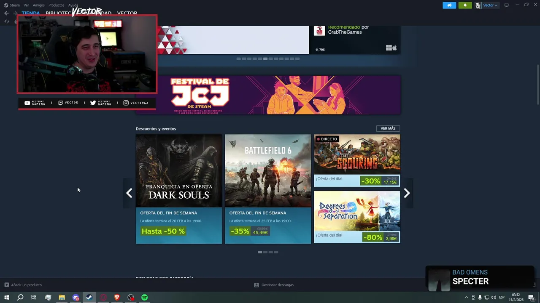Image resolution: width=540 pixels, height=303 pixels.
Task: Open The Scouring daily deal
Action: 357,160
